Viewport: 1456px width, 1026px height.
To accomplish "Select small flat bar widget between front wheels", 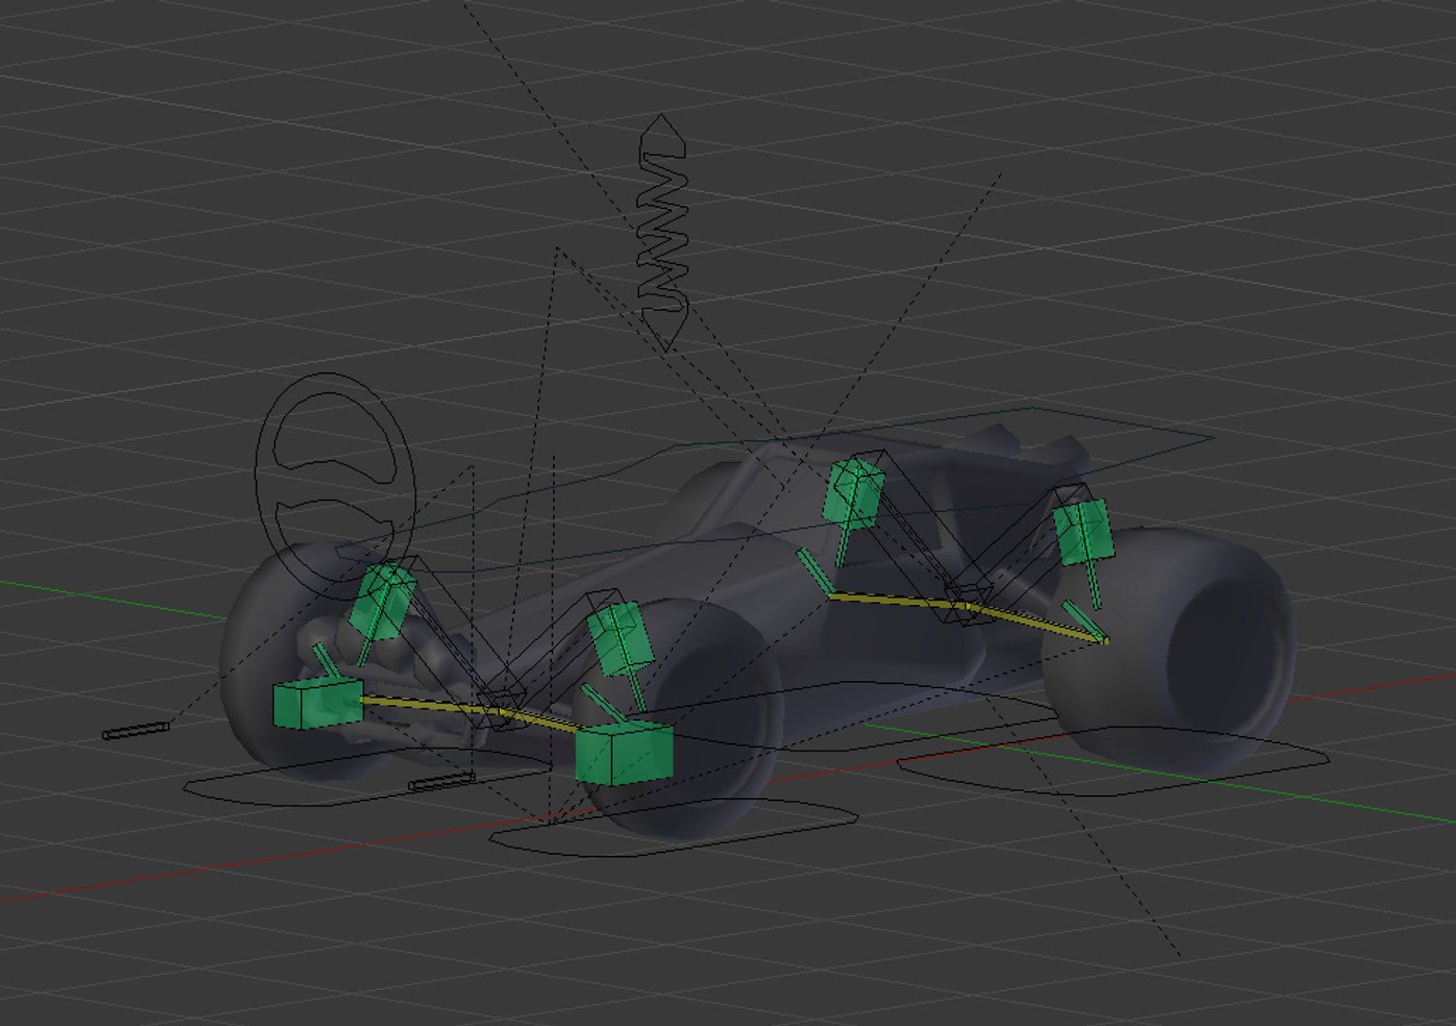I will pyautogui.click(x=441, y=782).
